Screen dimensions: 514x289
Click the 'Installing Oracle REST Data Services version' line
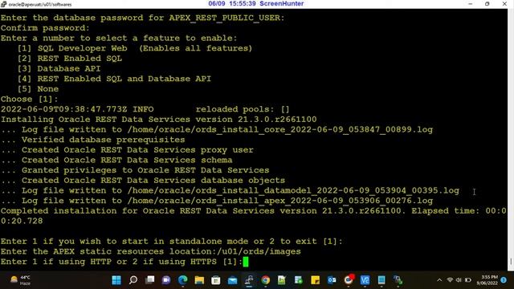coord(159,120)
